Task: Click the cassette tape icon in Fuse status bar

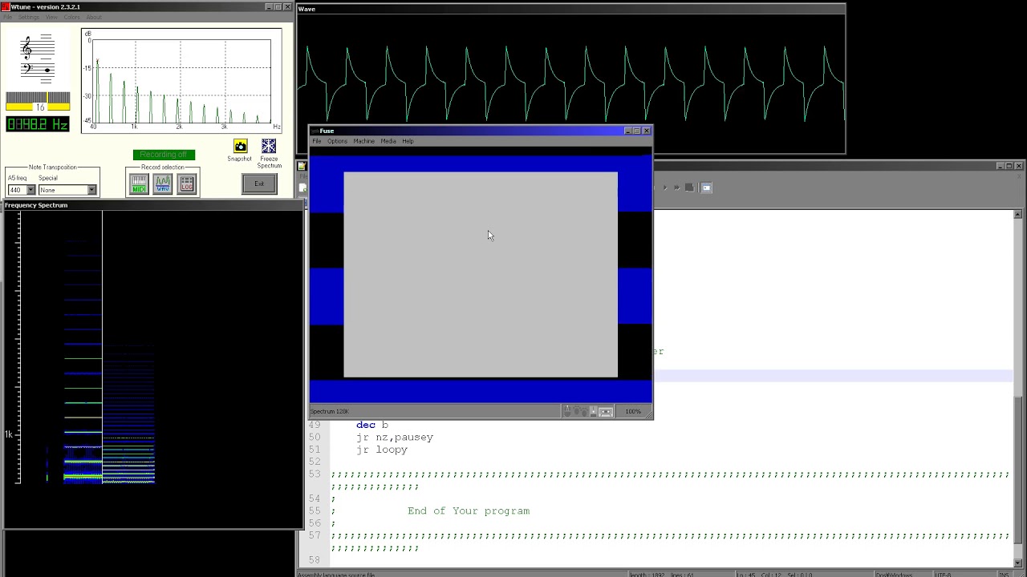Action: [605, 411]
